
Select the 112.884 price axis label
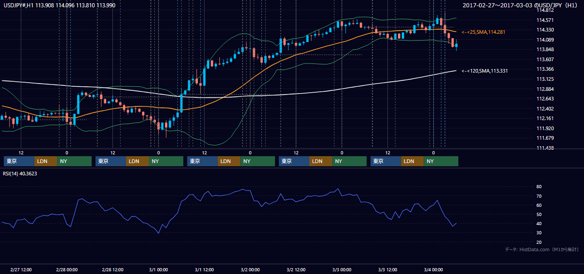tap(545, 89)
